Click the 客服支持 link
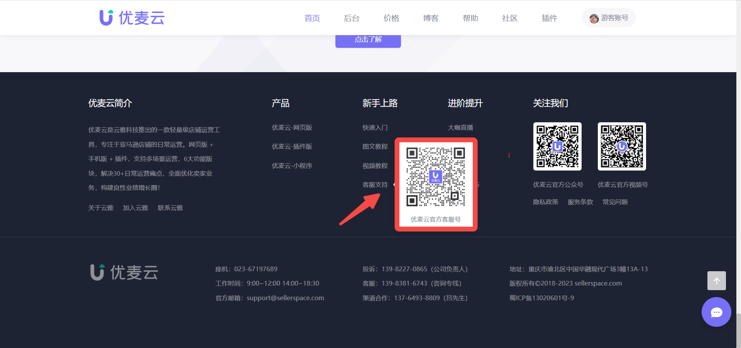This screenshot has width=741, height=348. pos(375,185)
